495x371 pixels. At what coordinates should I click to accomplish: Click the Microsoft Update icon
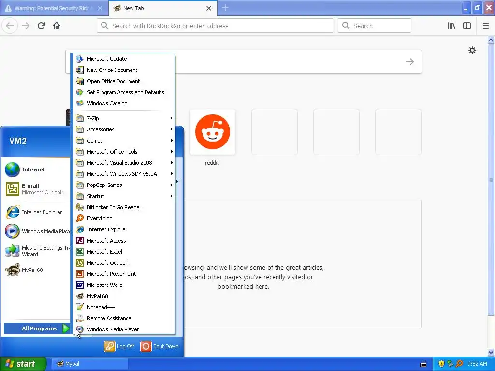pos(80,59)
